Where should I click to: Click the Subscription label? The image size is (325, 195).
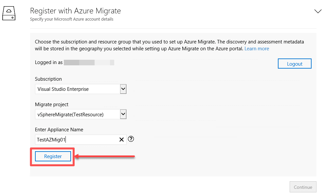pyautogui.click(x=48, y=79)
